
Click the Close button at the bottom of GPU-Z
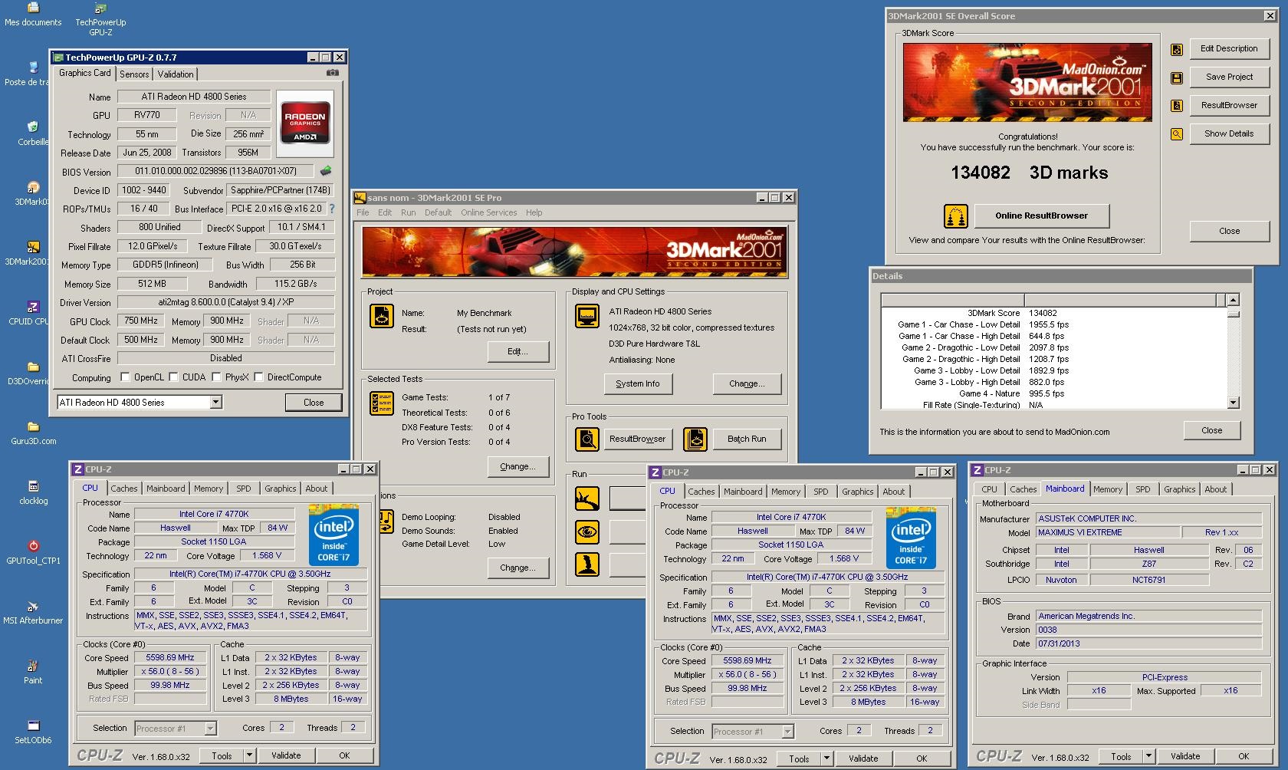tap(314, 402)
